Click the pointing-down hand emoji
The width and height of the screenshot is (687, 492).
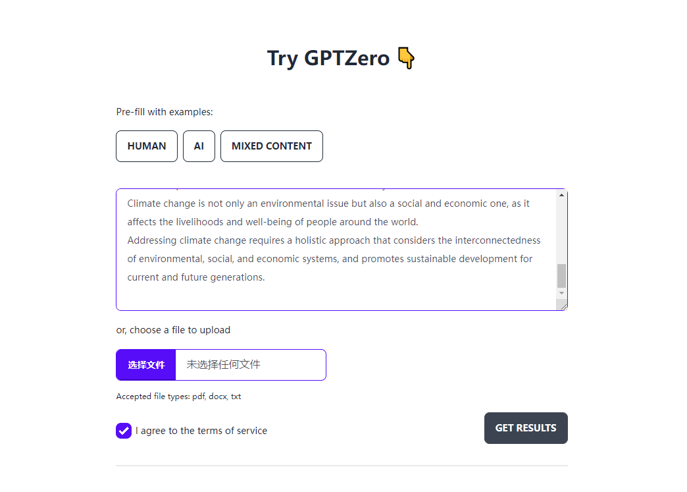tap(406, 59)
